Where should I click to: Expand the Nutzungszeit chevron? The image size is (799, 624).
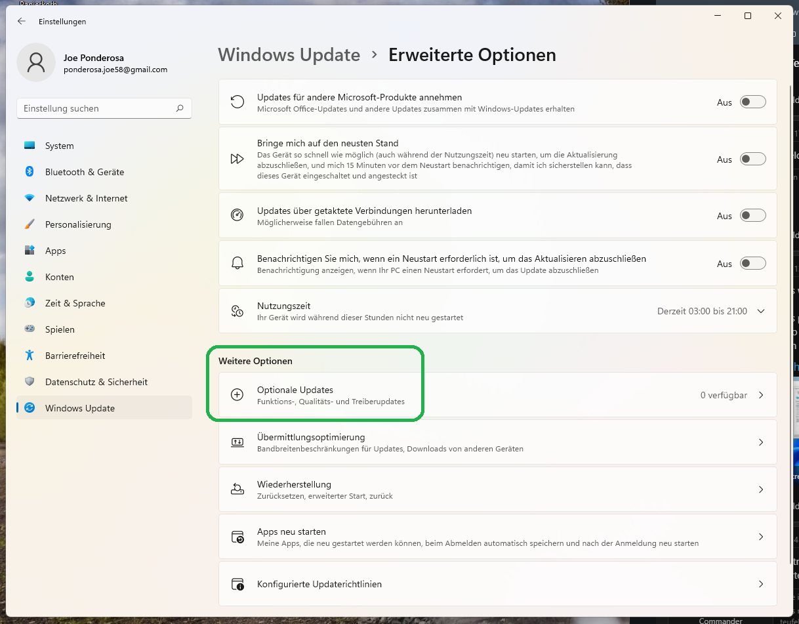[761, 311]
